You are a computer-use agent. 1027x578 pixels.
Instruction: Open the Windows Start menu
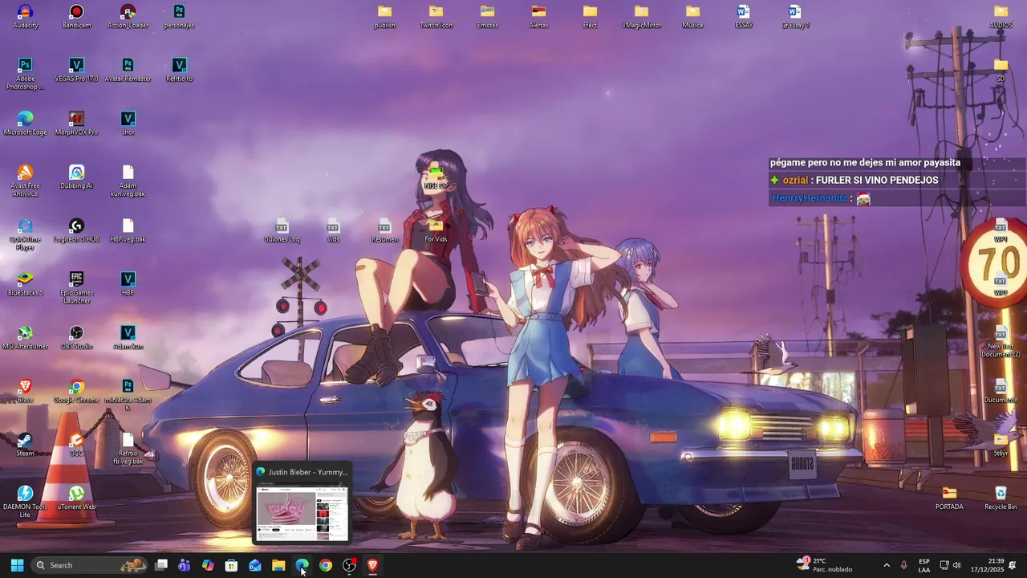[x=17, y=565]
